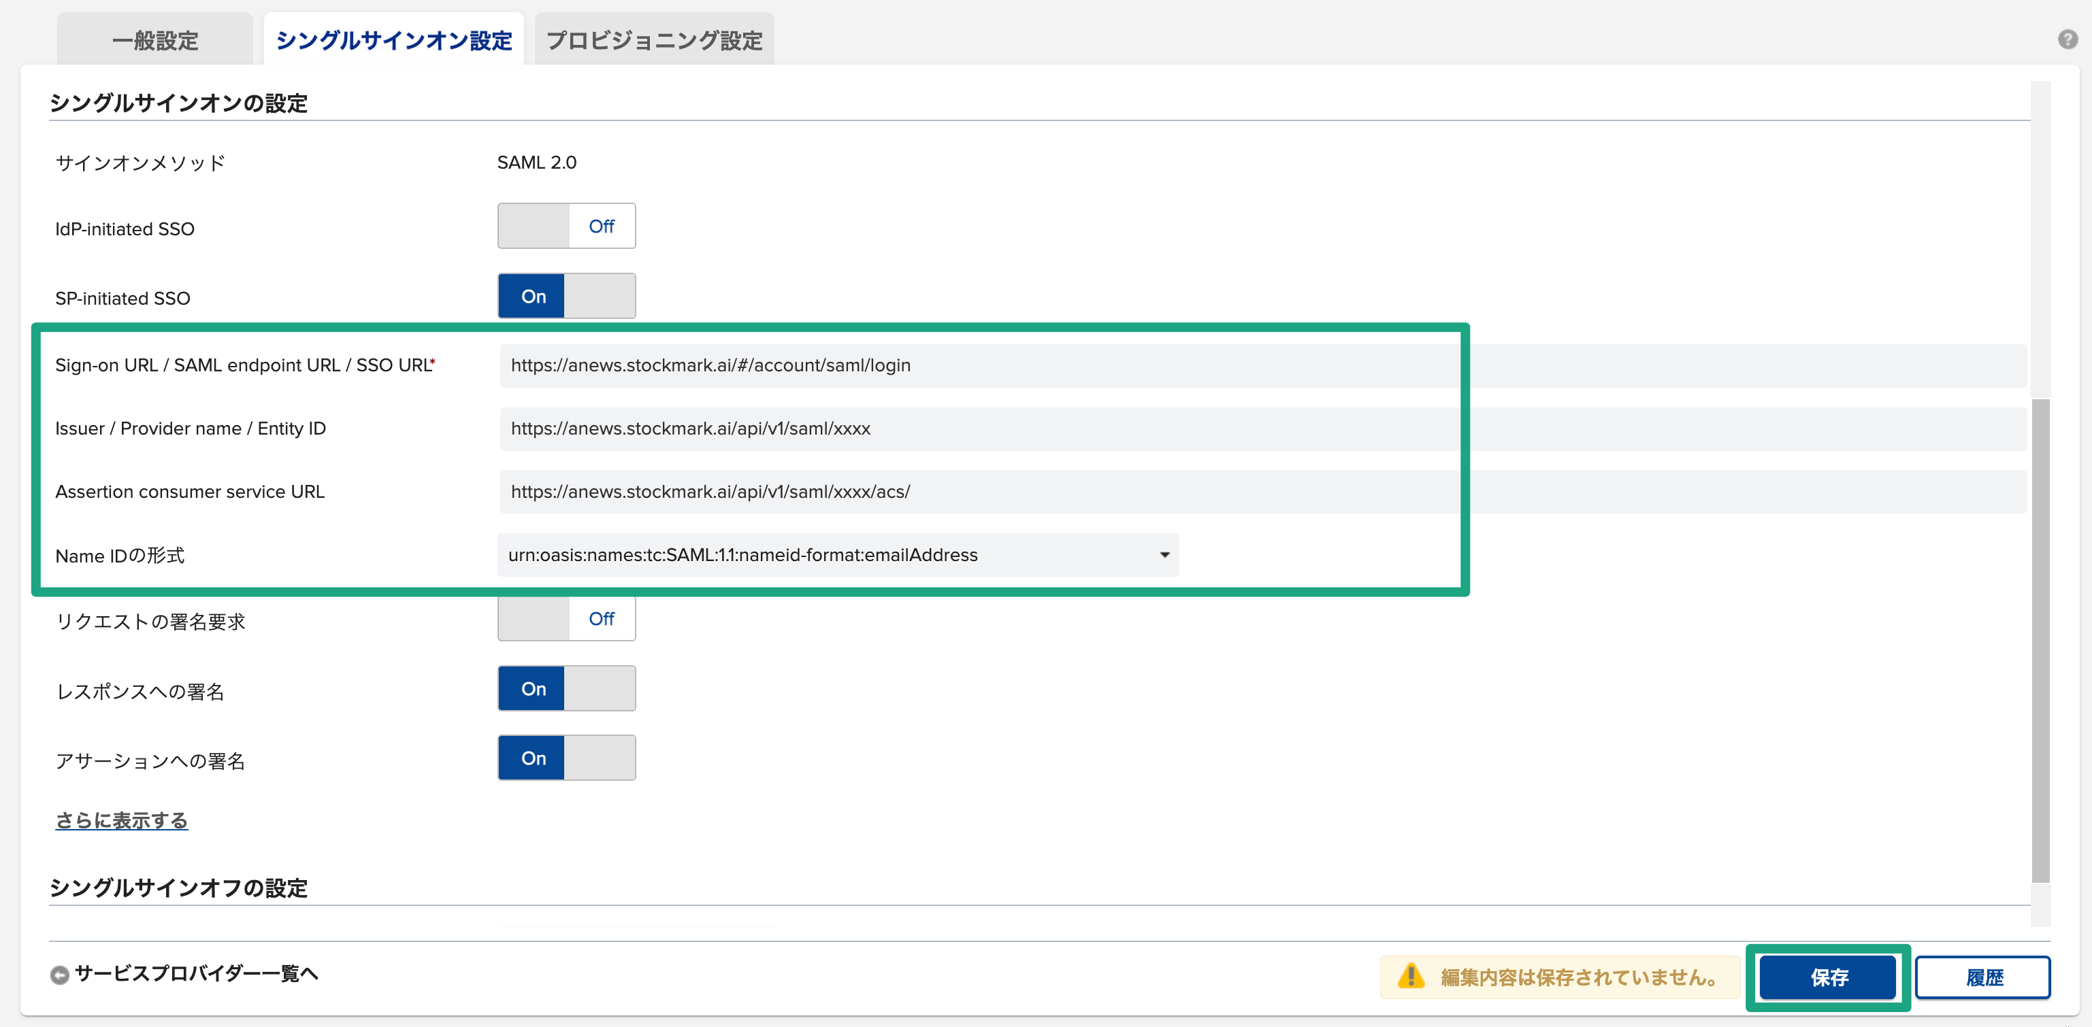Open the プロビジョニング設定 tab
The image size is (2092, 1027).
pyautogui.click(x=654, y=41)
